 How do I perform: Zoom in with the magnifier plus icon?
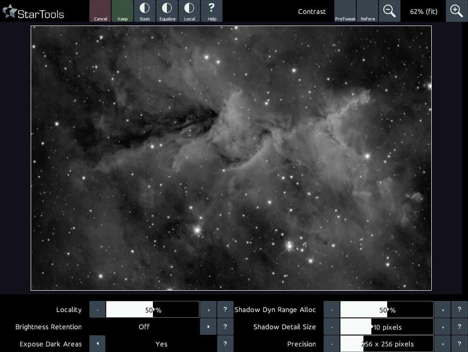tap(457, 11)
